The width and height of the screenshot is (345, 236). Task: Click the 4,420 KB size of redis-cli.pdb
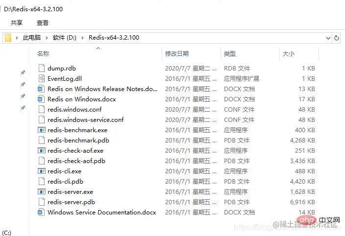point(302,182)
